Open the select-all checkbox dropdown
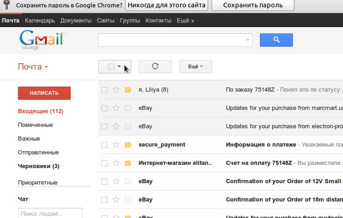Viewport: 343px width, 218px height. (119, 66)
